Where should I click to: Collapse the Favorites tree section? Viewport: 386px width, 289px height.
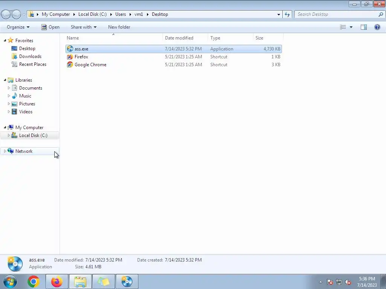pos(5,41)
